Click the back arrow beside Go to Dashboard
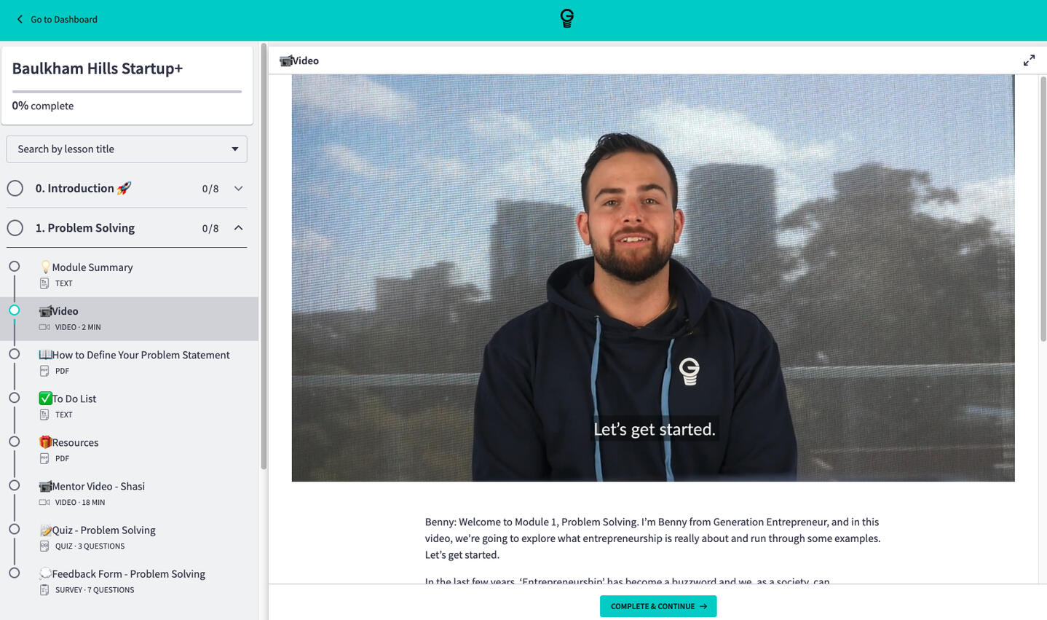 20,20
